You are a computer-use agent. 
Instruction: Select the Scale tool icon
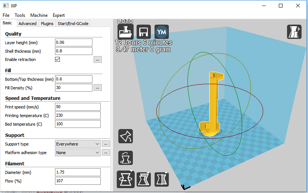click(x=144, y=180)
